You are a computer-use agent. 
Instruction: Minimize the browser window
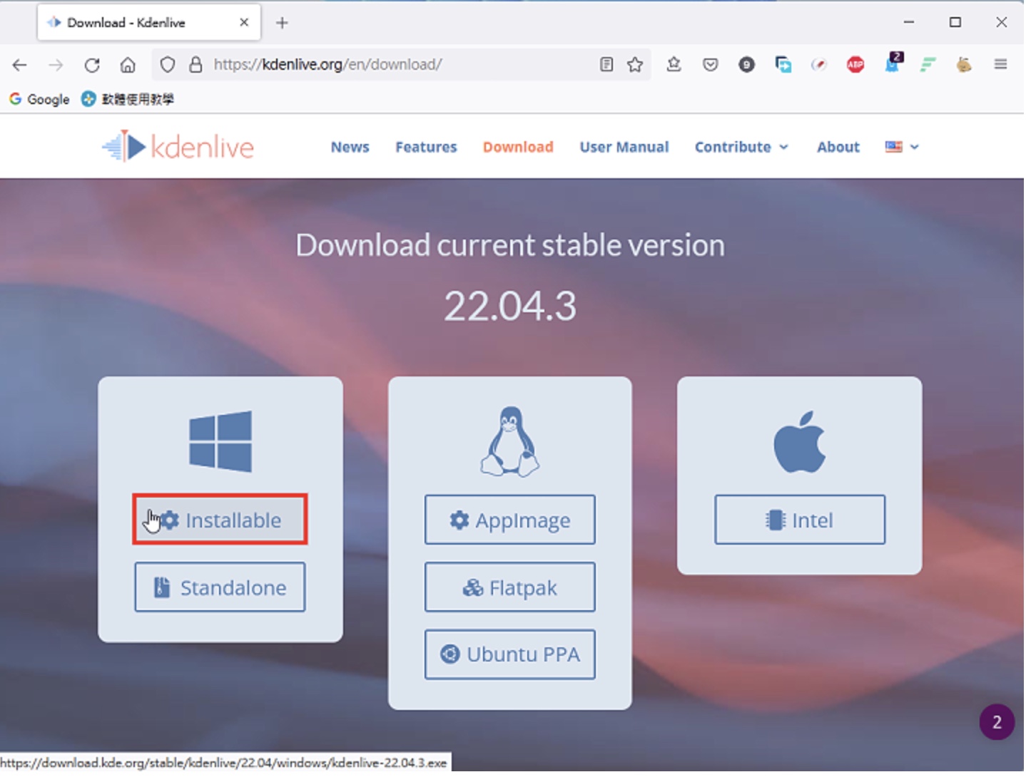click(909, 22)
